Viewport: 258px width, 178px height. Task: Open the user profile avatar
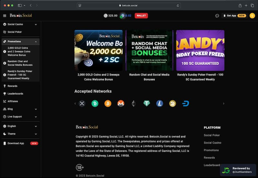(x=252, y=15)
